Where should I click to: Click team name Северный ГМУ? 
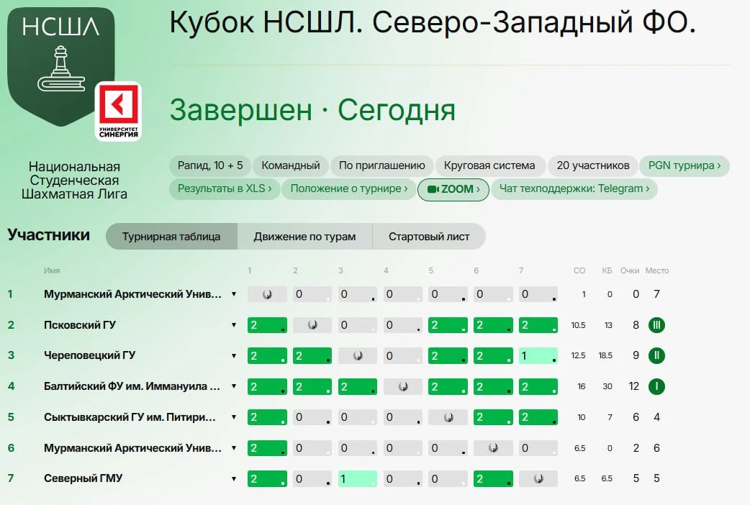point(83,478)
